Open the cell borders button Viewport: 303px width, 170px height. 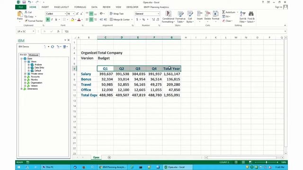coord(64,19)
